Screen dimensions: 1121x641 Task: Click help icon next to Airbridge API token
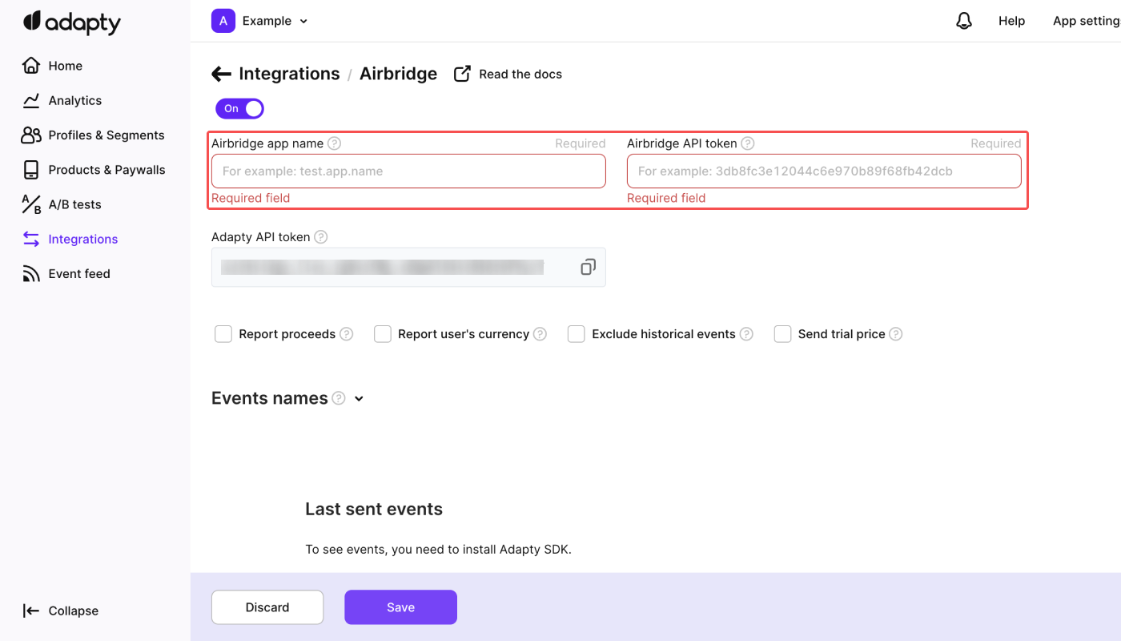(x=747, y=143)
